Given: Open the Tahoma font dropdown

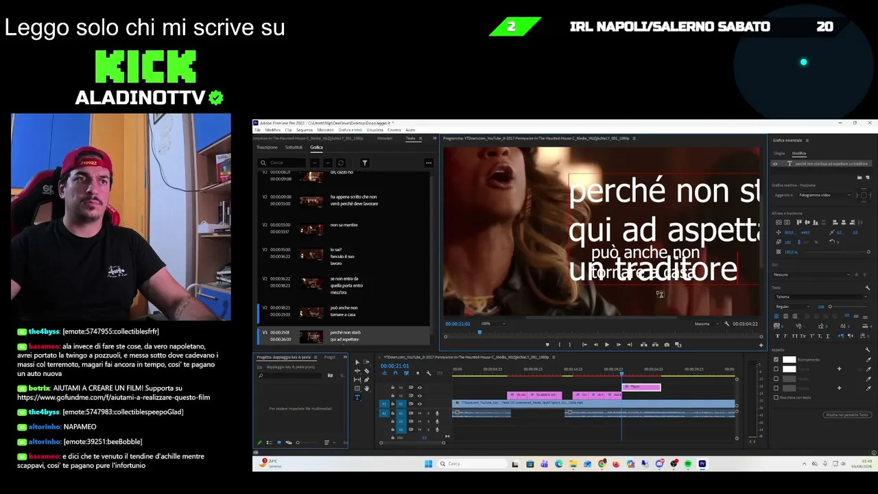Looking at the screenshot, I should pyautogui.click(x=821, y=297).
